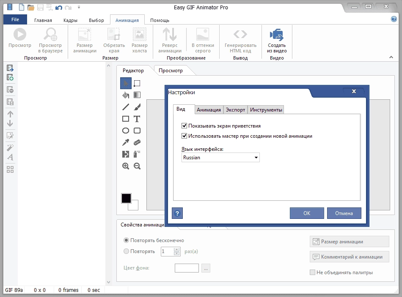This screenshot has width=402, height=297.
Task: Click the background color browse button
Action: (206, 268)
